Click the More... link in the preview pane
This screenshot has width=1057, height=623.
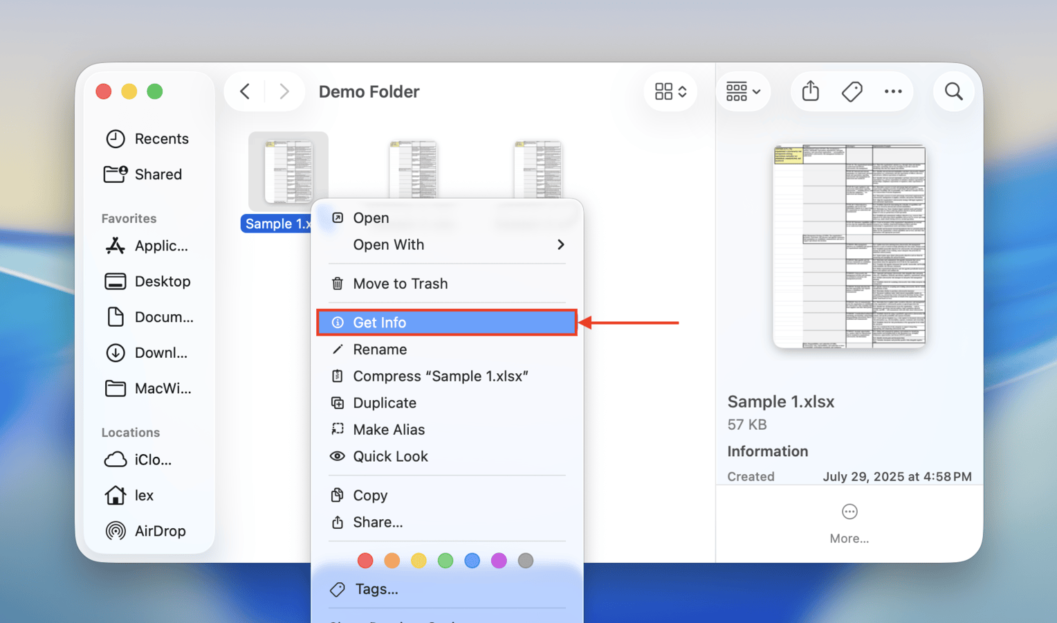pyautogui.click(x=849, y=538)
